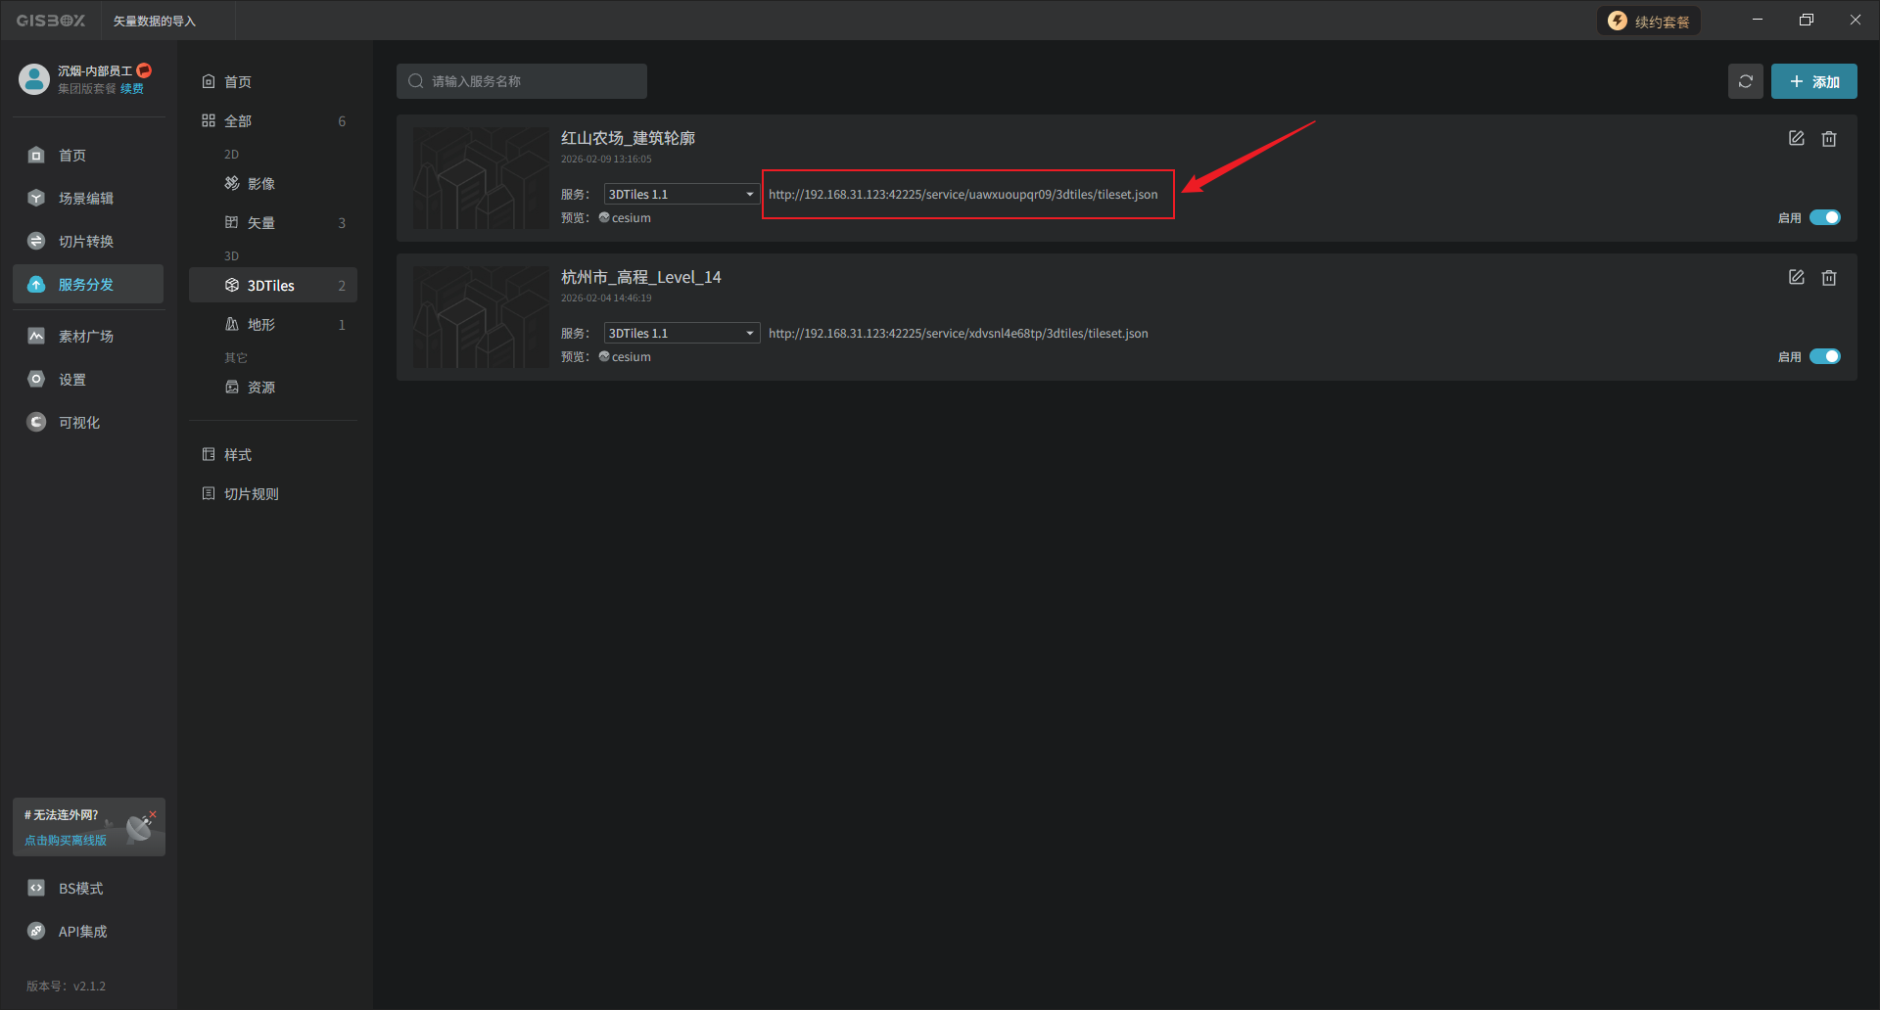Delete the 红山农场_建筑轮廓 service
The width and height of the screenshot is (1880, 1010).
(x=1828, y=139)
